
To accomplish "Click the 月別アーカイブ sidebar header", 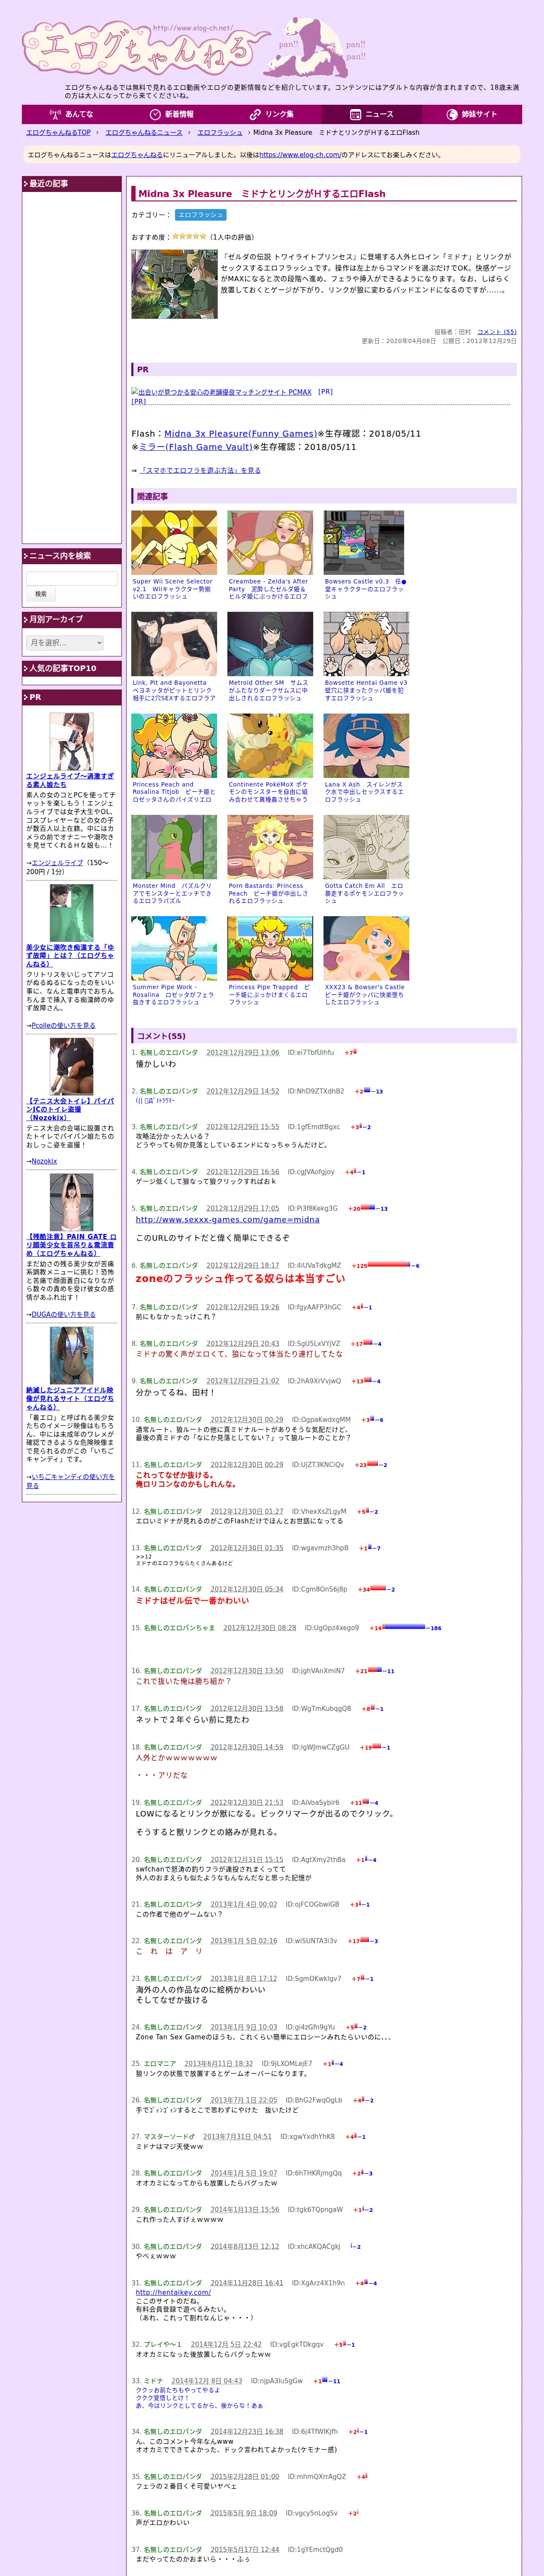I will pyautogui.click(x=72, y=619).
